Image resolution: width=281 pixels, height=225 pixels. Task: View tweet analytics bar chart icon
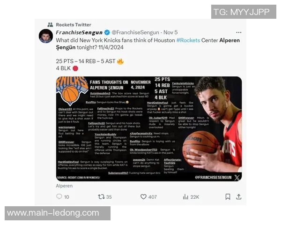tap(185, 197)
